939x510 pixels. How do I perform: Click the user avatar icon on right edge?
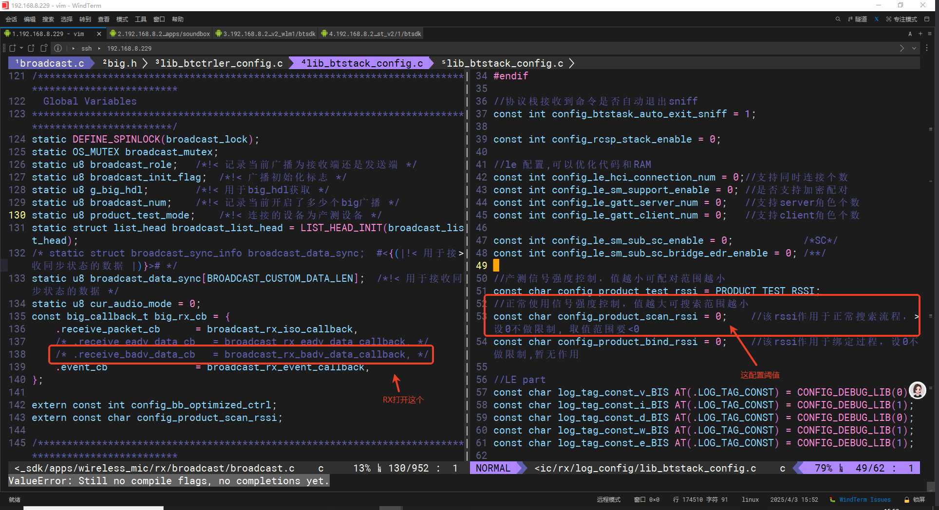tap(918, 390)
